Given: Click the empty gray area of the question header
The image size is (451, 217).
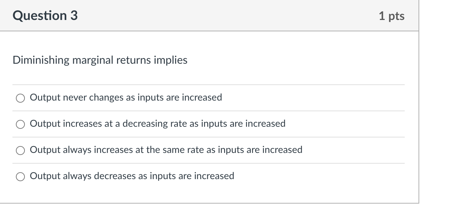Looking at the screenshot, I should coord(224,16).
